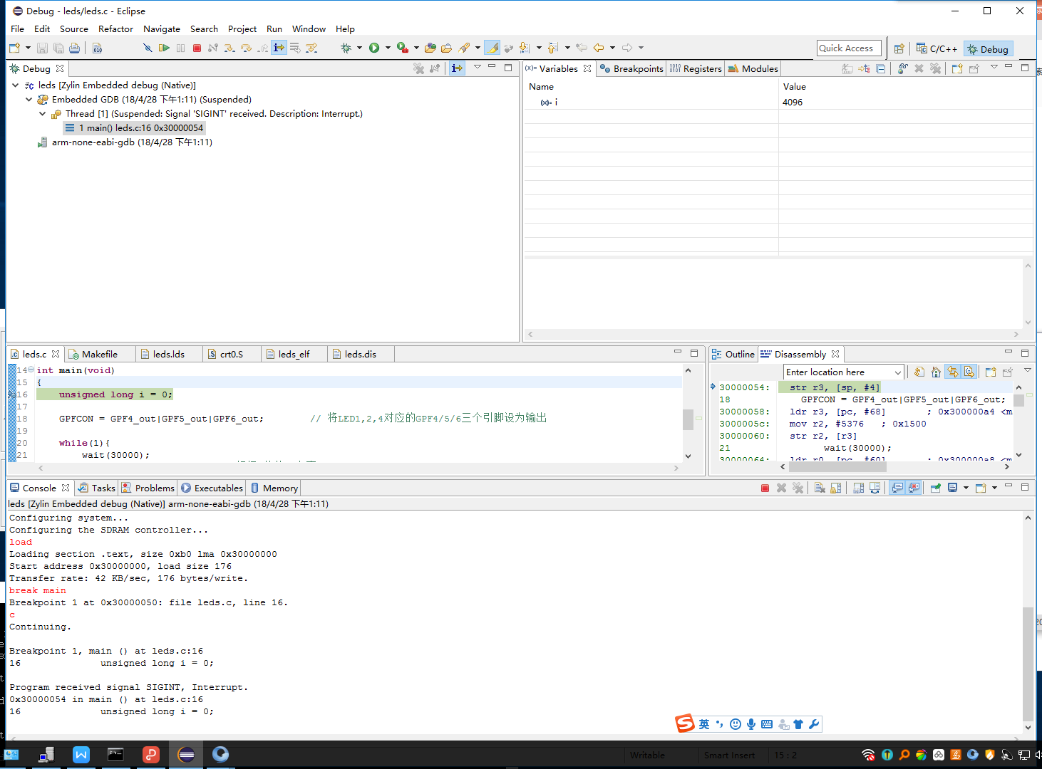The height and width of the screenshot is (769, 1042).
Task: Toggle Instruction Stepping Mode in Debug view toolbar
Action: (x=457, y=68)
